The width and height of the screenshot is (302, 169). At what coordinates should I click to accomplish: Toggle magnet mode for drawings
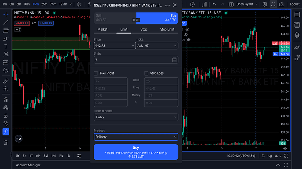(x=6, y=100)
